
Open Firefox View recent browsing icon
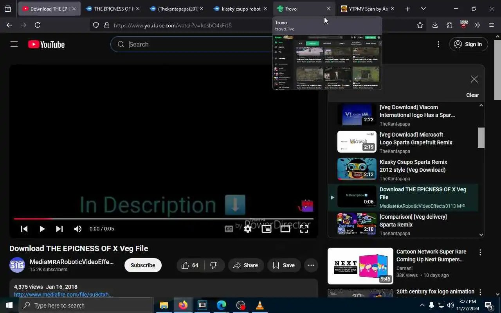coord(8,9)
